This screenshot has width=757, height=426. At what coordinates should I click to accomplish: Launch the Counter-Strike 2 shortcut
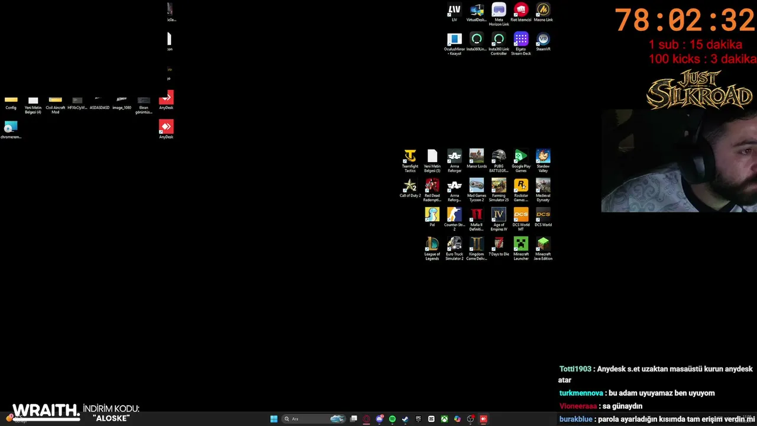click(x=454, y=220)
